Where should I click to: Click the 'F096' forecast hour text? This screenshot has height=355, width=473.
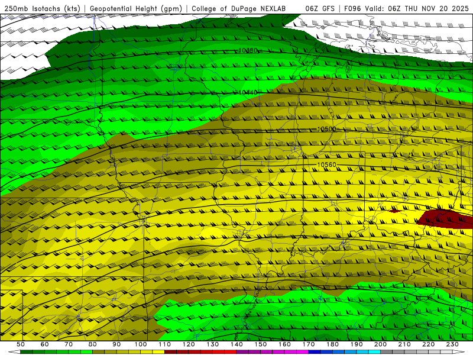click(352, 8)
